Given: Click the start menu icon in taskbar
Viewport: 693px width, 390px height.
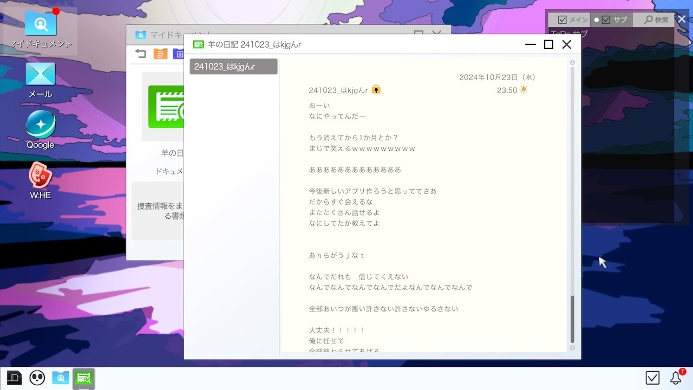Looking at the screenshot, I should tap(14, 378).
